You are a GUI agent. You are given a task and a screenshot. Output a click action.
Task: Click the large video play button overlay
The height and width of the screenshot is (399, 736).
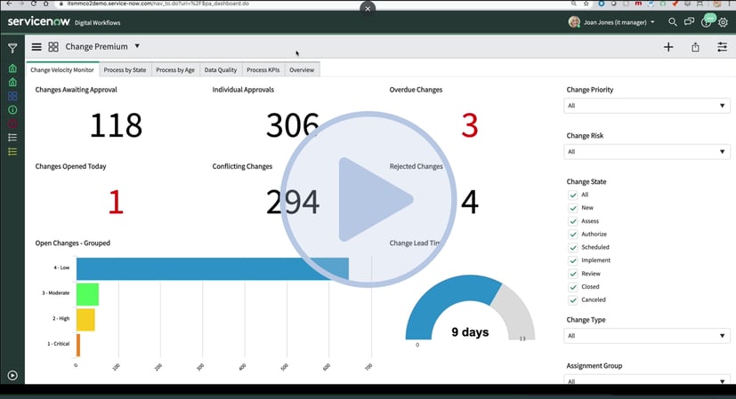tap(367, 200)
